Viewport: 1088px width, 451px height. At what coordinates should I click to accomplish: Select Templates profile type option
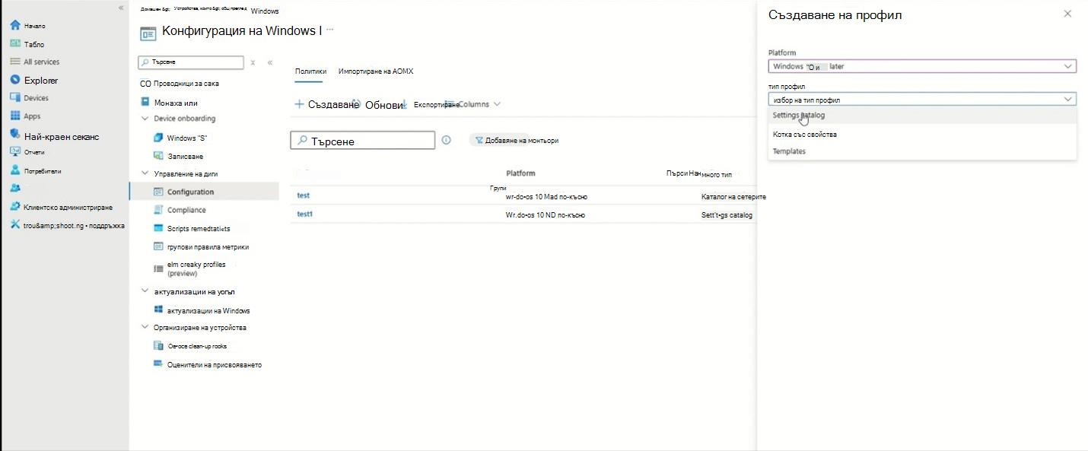click(922, 151)
